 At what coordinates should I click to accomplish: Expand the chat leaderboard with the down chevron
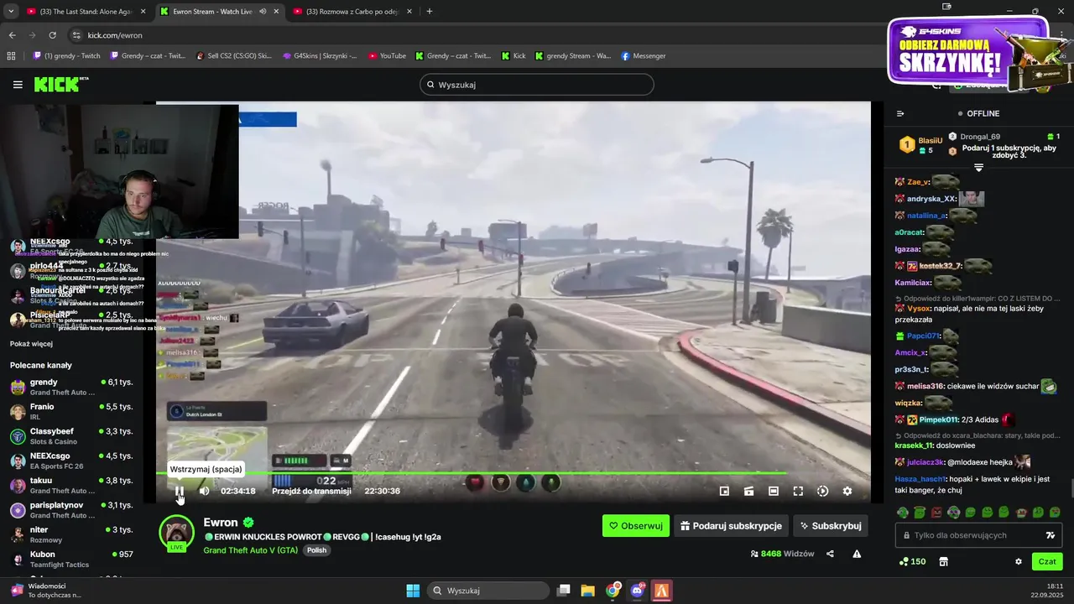[978, 169]
